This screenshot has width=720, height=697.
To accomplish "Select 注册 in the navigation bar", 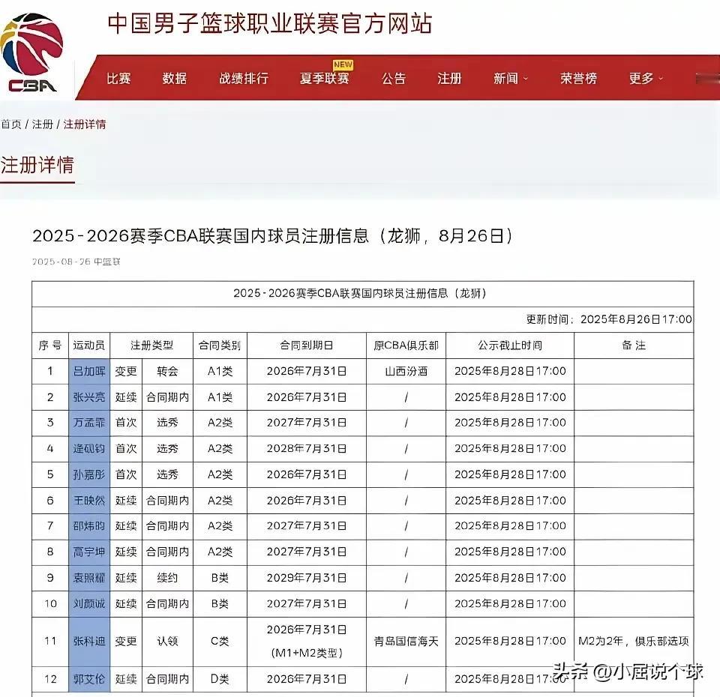I will coord(449,79).
